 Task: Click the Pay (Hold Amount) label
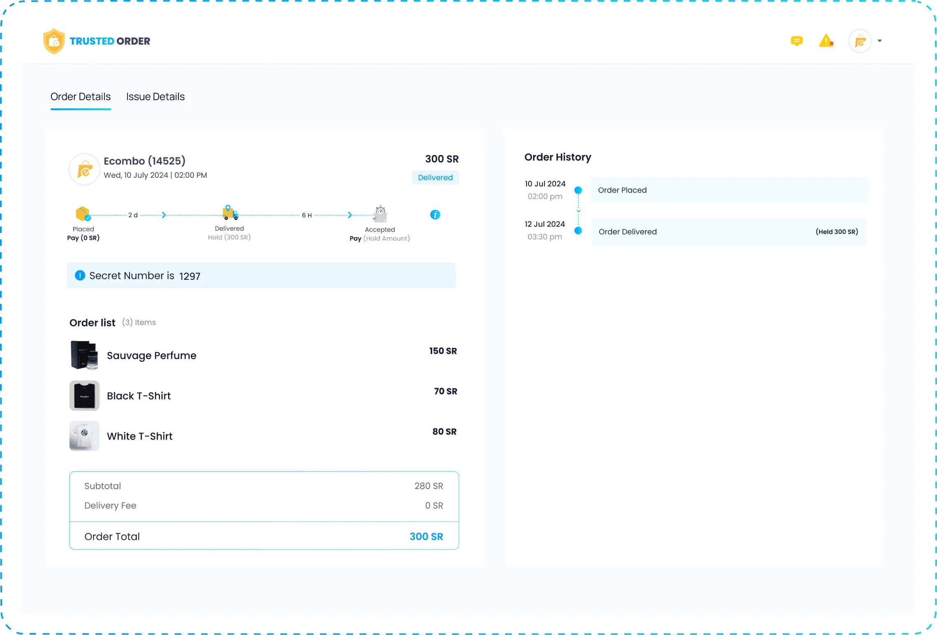(x=380, y=238)
